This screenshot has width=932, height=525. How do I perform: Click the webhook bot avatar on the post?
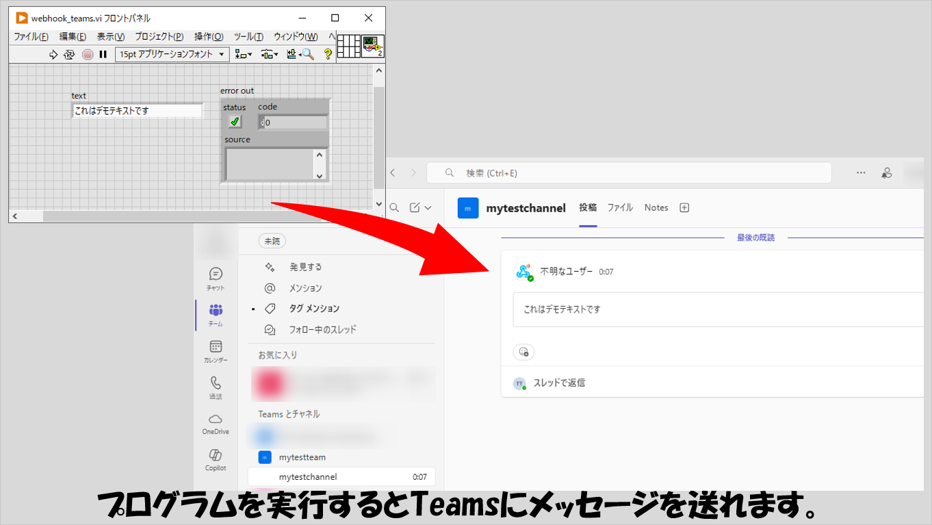(x=524, y=272)
